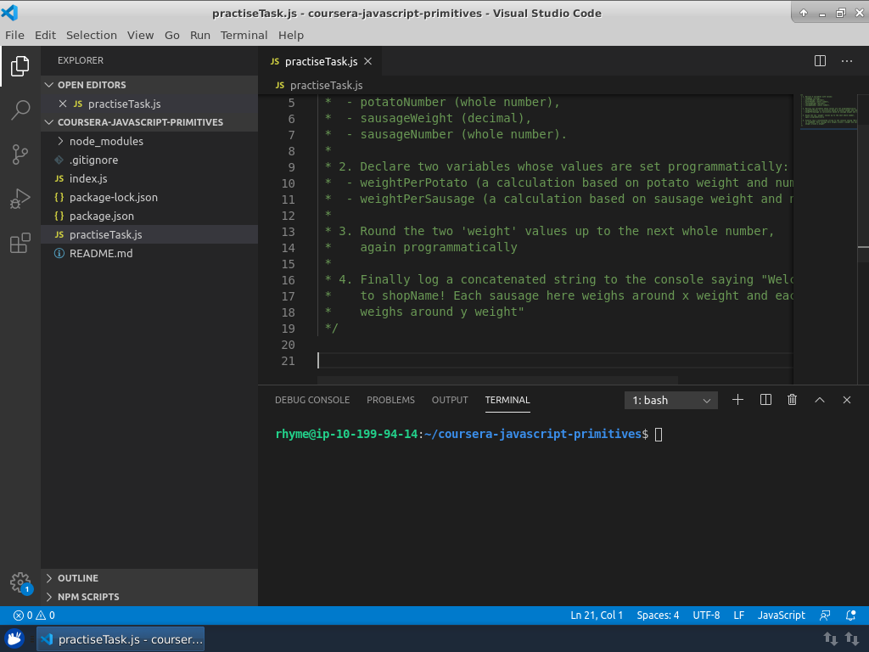The height and width of the screenshot is (652, 869).
Task: Expand the node_modules folder
Action: (105, 141)
